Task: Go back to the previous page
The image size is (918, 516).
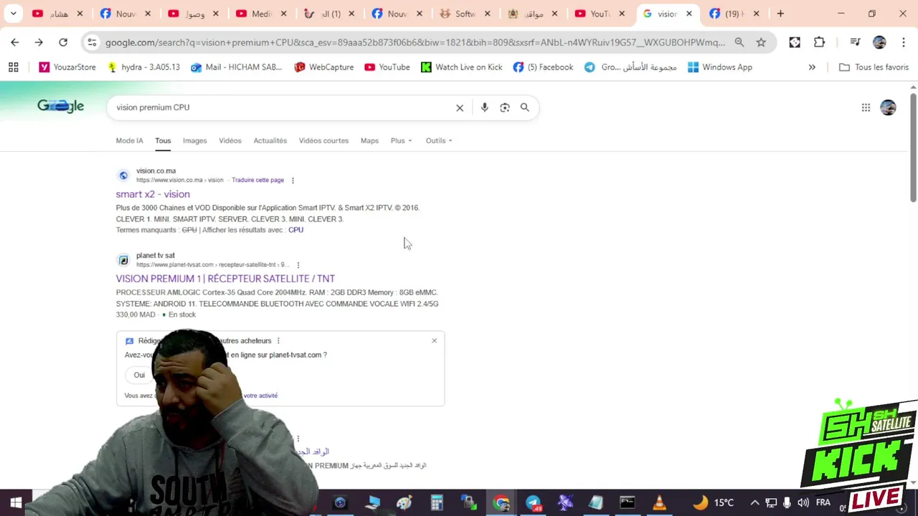Action: click(x=14, y=42)
